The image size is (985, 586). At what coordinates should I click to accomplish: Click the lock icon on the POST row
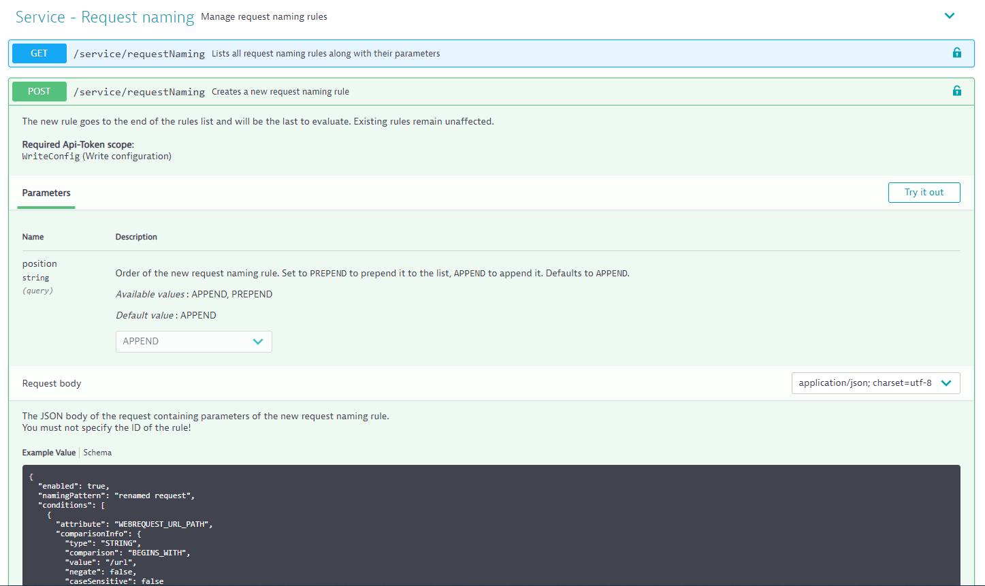pyautogui.click(x=956, y=91)
